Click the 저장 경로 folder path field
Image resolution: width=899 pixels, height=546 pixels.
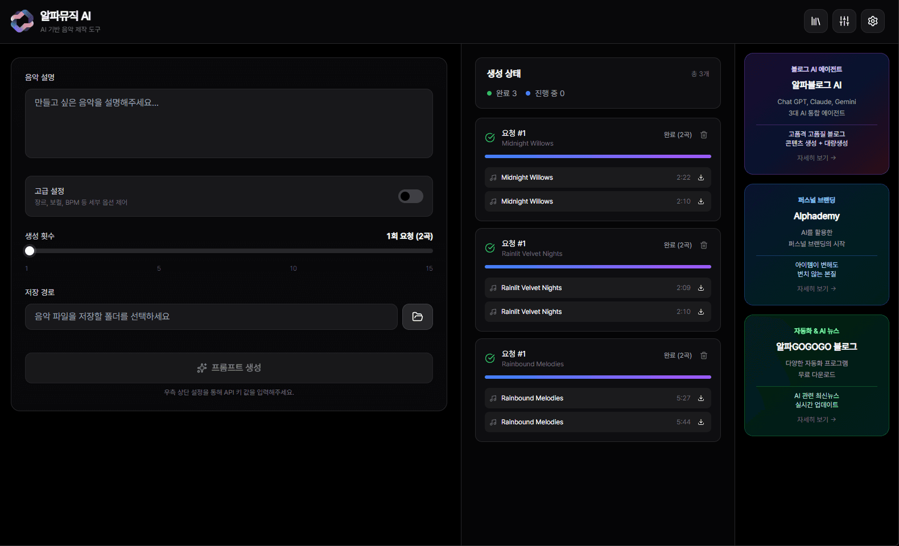[211, 317]
